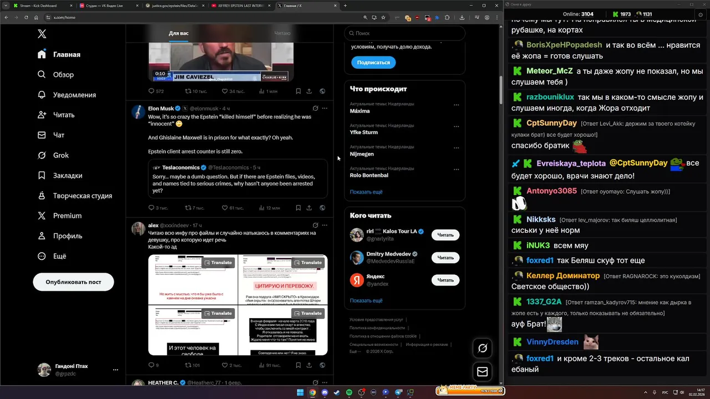The width and height of the screenshot is (710, 399).
Task: Click Grok explain icon on Elon Musk post
Action: (315, 108)
